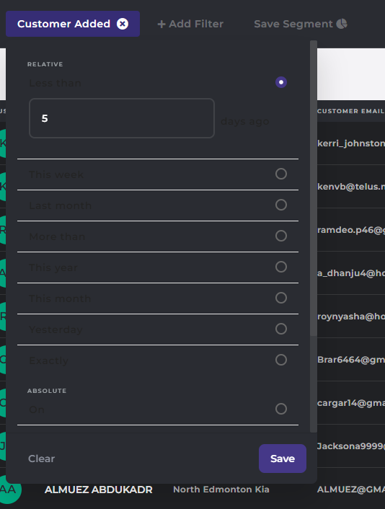Click the Jacksona9999 email cell
The width and height of the screenshot is (385, 509).
[351, 446]
